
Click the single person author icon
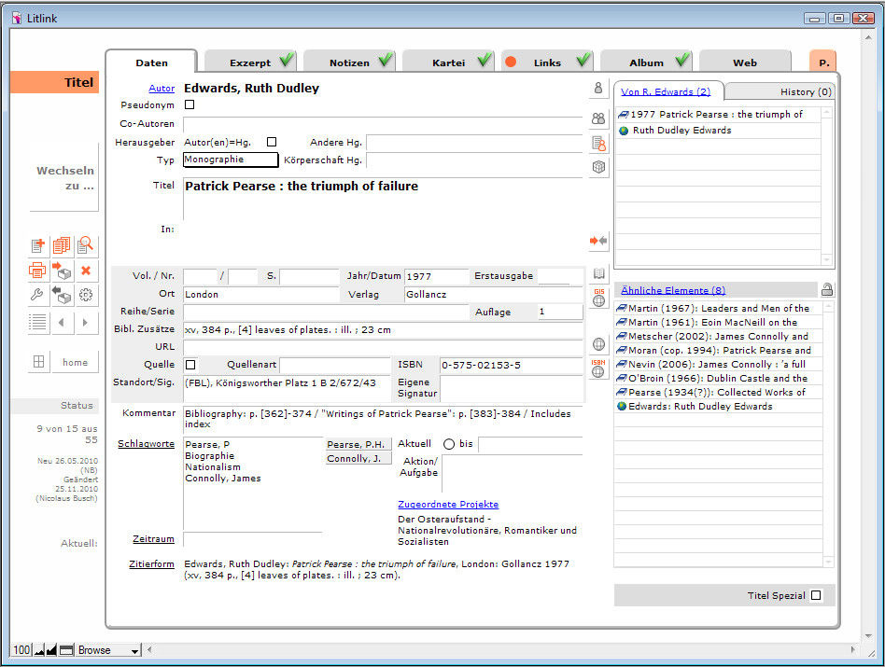(x=598, y=88)
